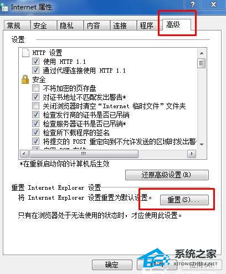Click the vertical scrollbar thumb
The image size is (226, 274).
click(202, 63)
